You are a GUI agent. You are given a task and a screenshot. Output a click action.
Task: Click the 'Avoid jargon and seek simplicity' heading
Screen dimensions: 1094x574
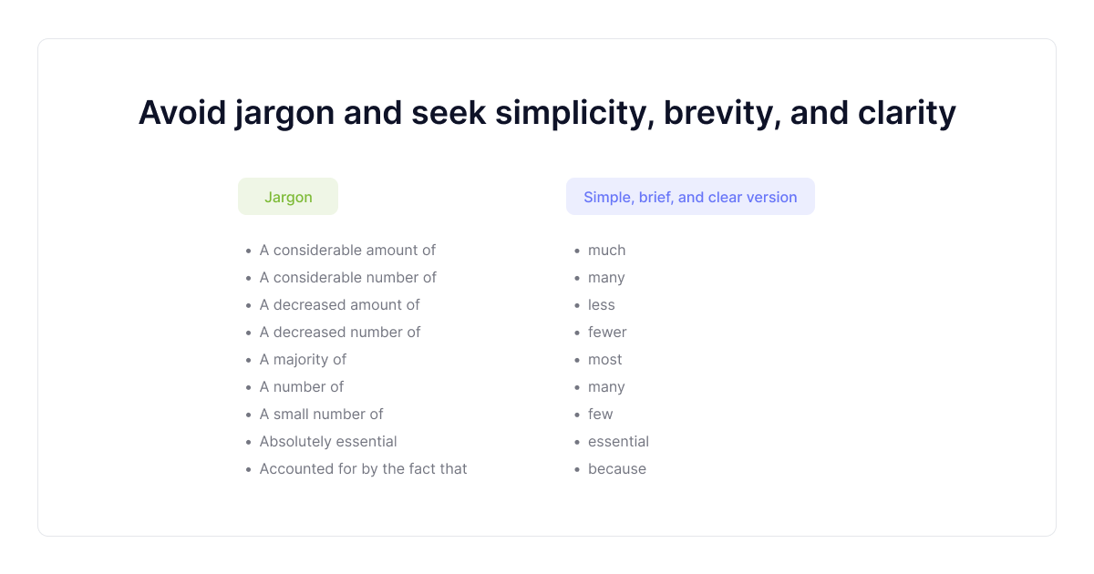(547, 113)
